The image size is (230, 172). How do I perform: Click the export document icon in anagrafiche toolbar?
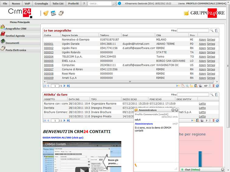196,86
